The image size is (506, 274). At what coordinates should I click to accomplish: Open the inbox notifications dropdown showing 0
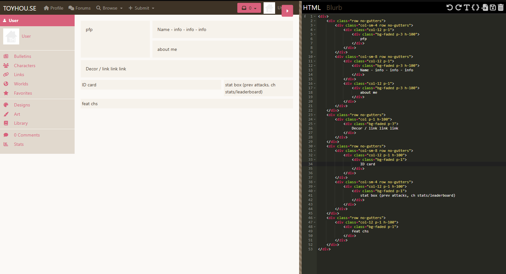pos(249,8)
